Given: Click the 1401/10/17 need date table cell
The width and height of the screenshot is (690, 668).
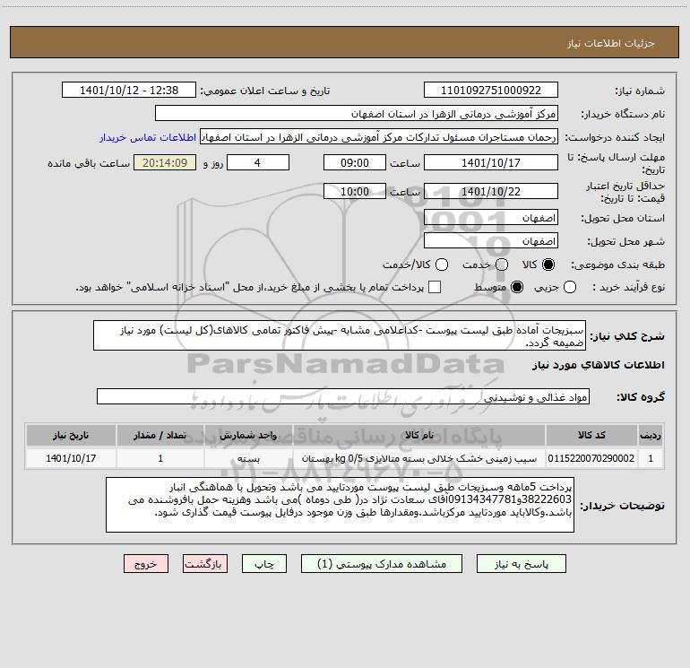Looking at the screenshot, I should [x=72, y=458].
